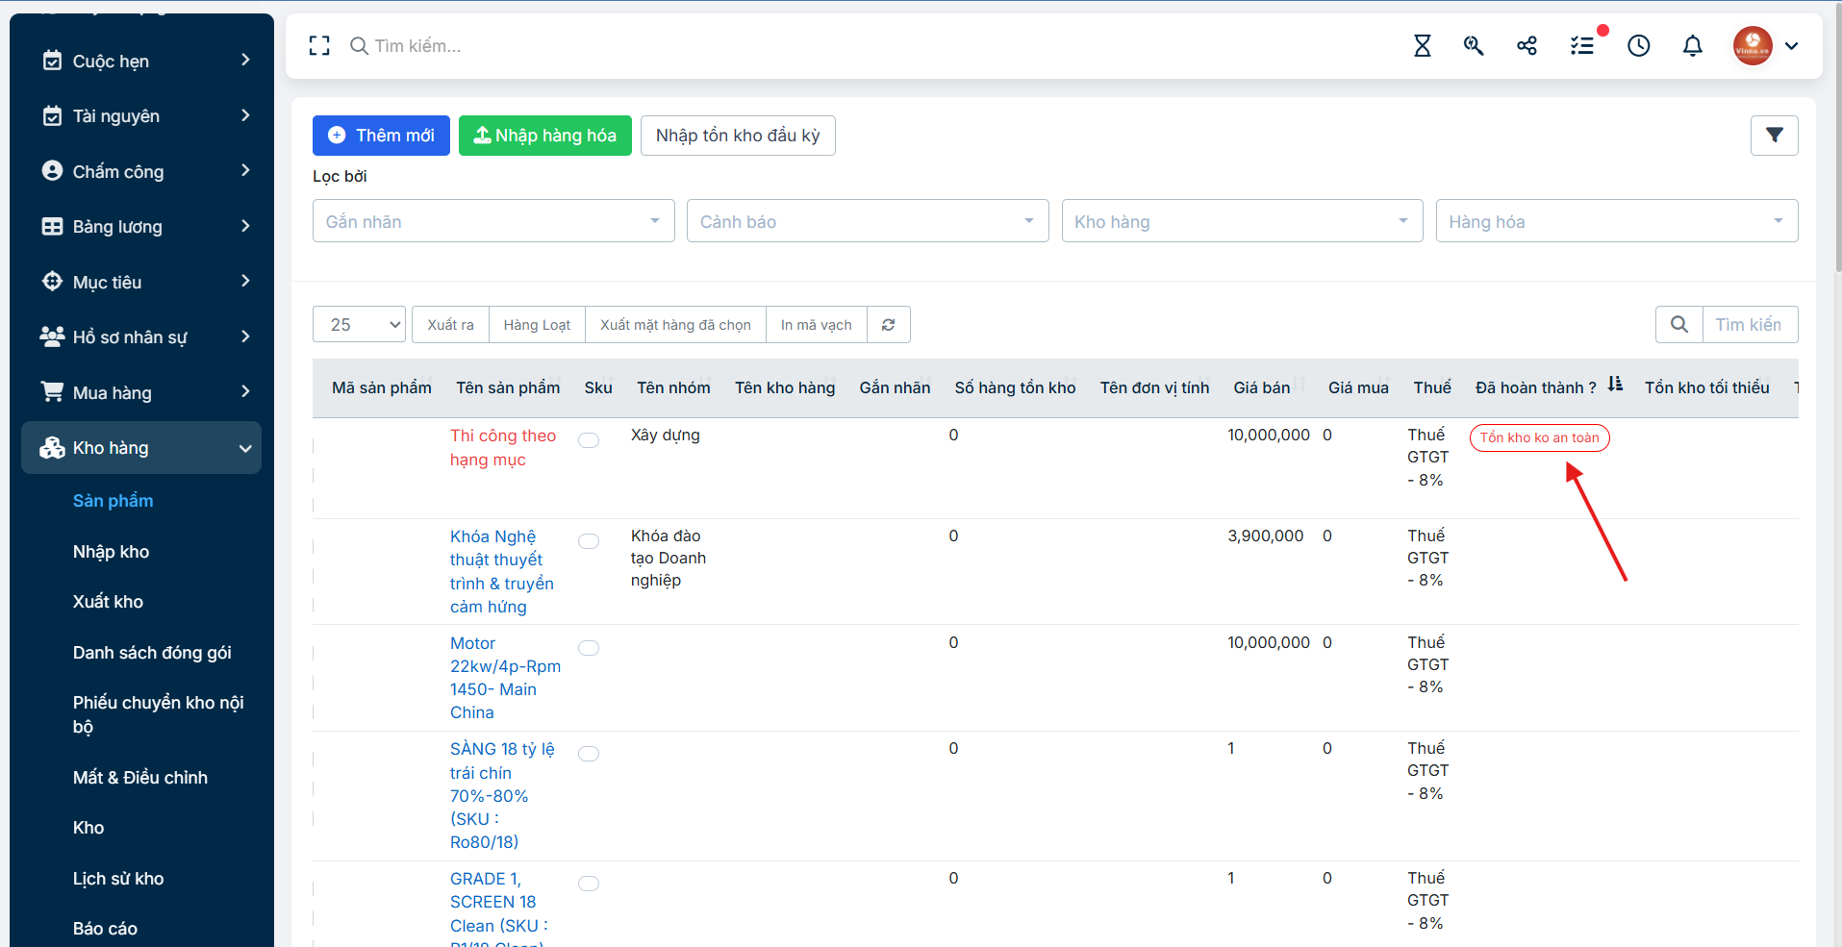Click the Hồ sơ nhân sự people icon
1842x947 pixels.
(52, 336)
